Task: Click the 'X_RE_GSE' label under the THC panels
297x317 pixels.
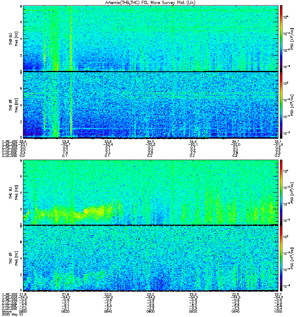Action: pos(10,294)
